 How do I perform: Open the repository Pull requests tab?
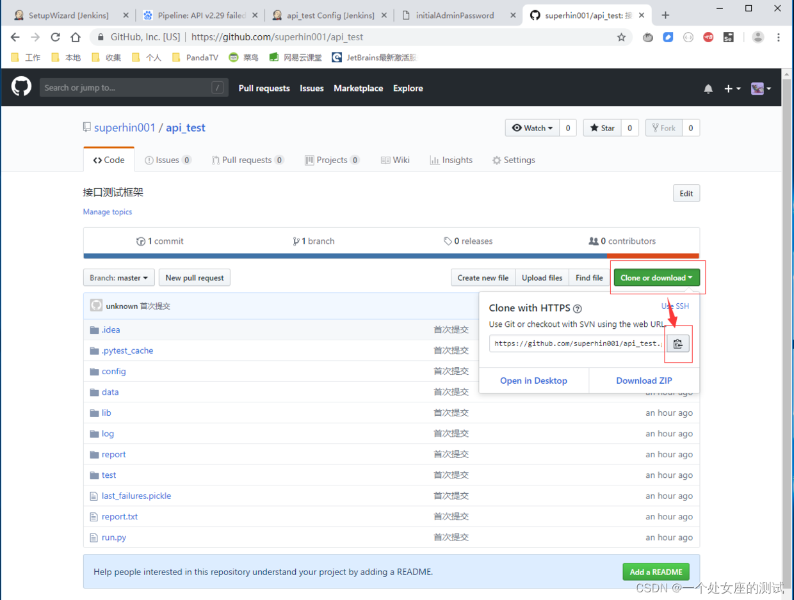tap(248, 160)
